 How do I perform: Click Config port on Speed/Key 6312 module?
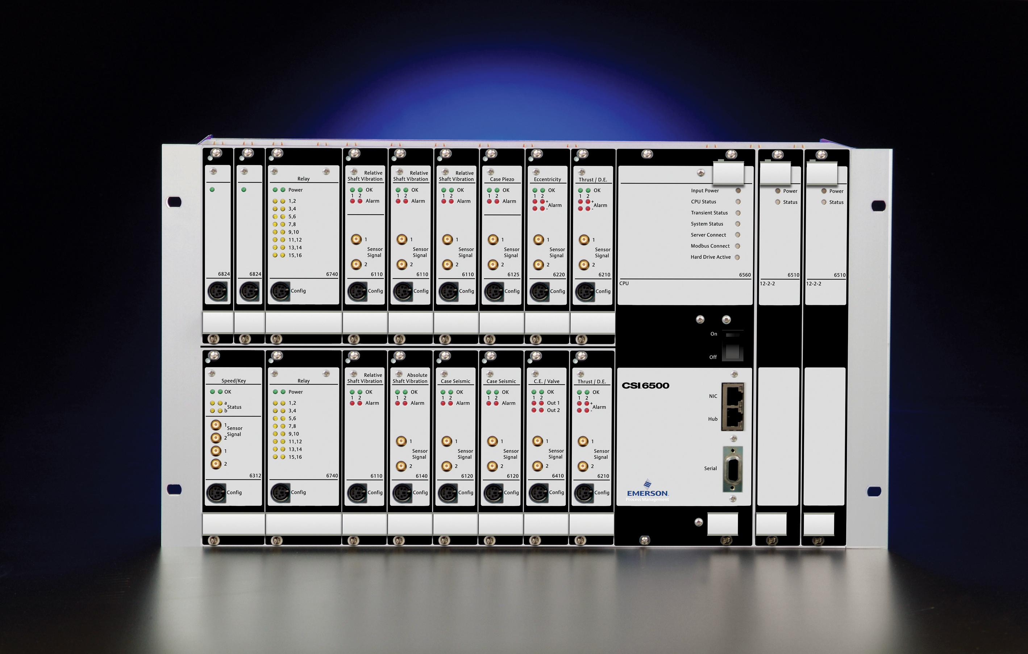click(216, 493)
